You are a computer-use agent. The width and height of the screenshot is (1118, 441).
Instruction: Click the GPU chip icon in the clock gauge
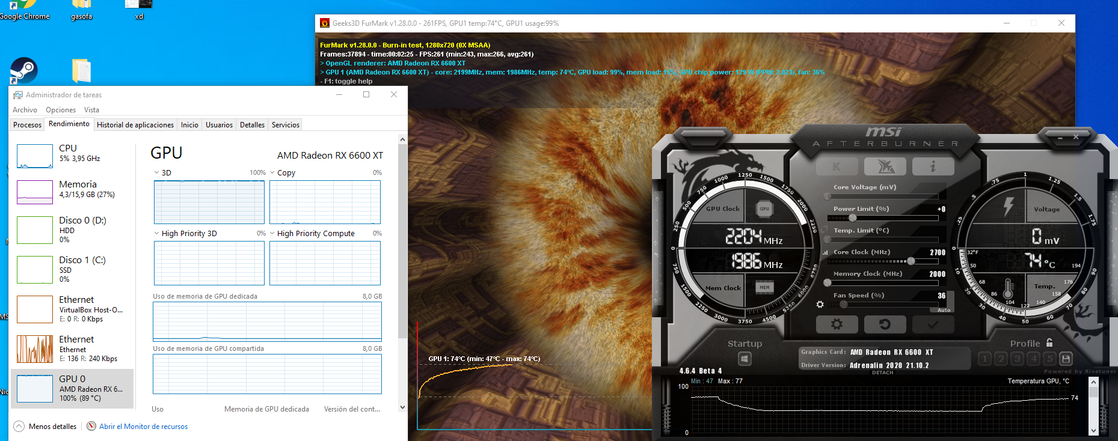(764, 209)
